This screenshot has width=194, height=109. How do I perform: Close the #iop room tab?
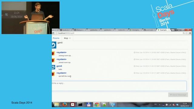[70, 38]
